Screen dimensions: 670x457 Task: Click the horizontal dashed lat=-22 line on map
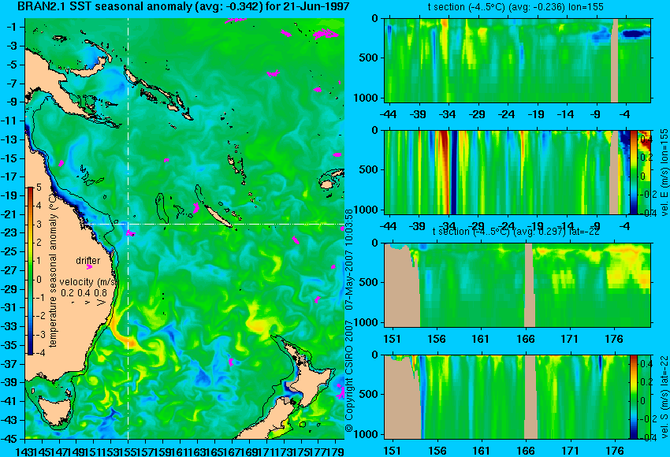pos(214,224)
